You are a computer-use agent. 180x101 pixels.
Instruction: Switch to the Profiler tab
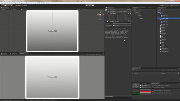(x=13, y=8)
